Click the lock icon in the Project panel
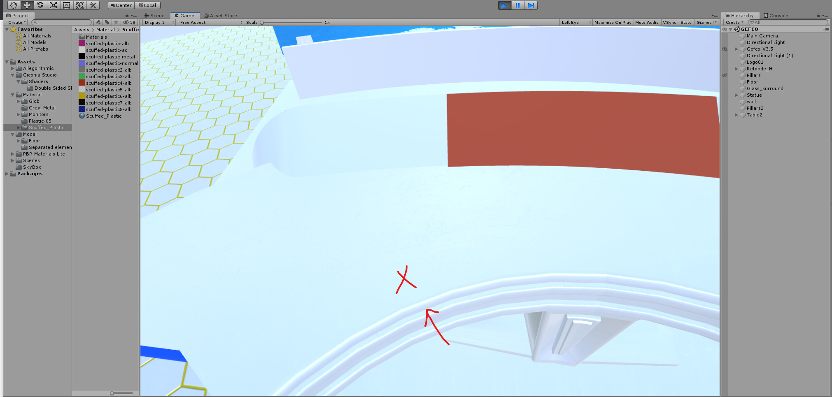The width and height of the screenshot is (832, 397). (x=127, y=15)
